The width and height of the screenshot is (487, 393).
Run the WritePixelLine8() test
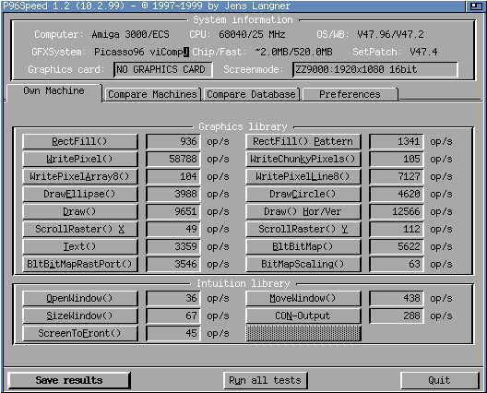(303, 176)
